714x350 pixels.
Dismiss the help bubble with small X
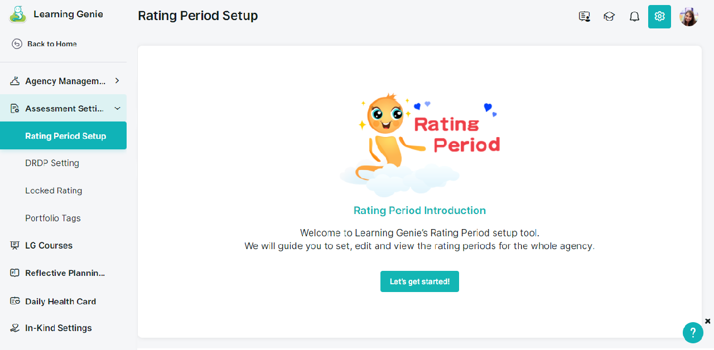point(708,321)
